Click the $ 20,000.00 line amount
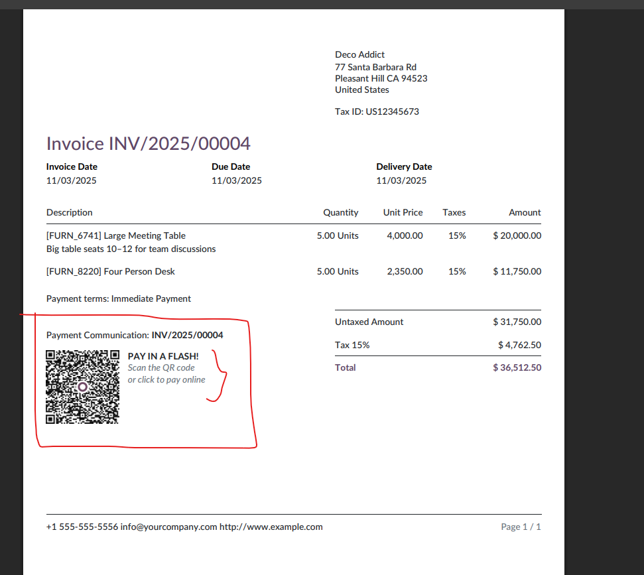This screenshot has height=575, width=644. [x=517, y=235]
